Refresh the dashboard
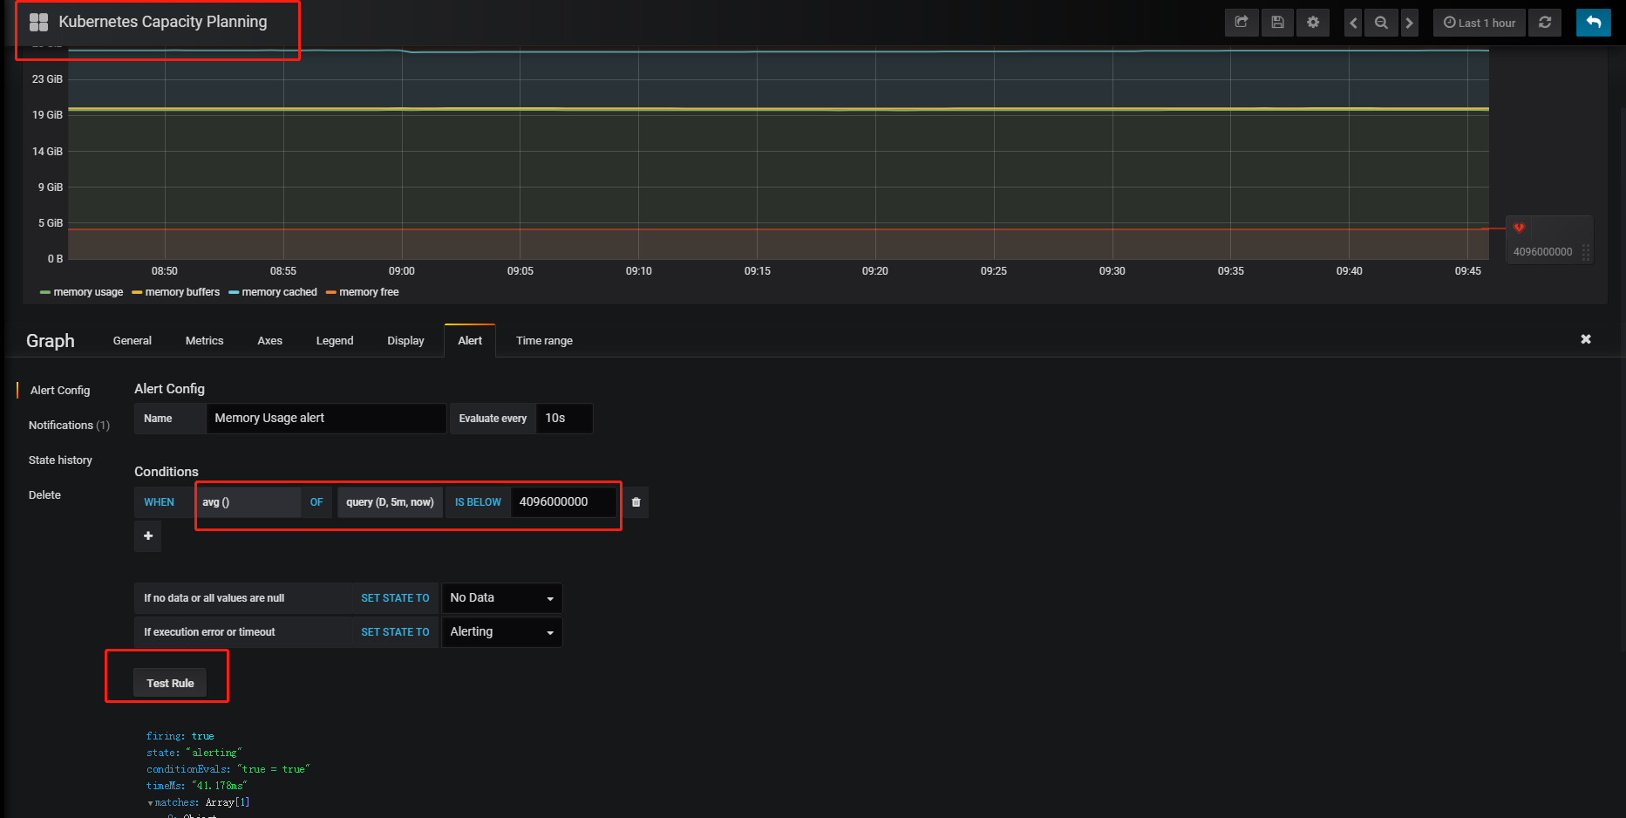This screenshot has width=1626, height=818. [x=1545, y=23]
